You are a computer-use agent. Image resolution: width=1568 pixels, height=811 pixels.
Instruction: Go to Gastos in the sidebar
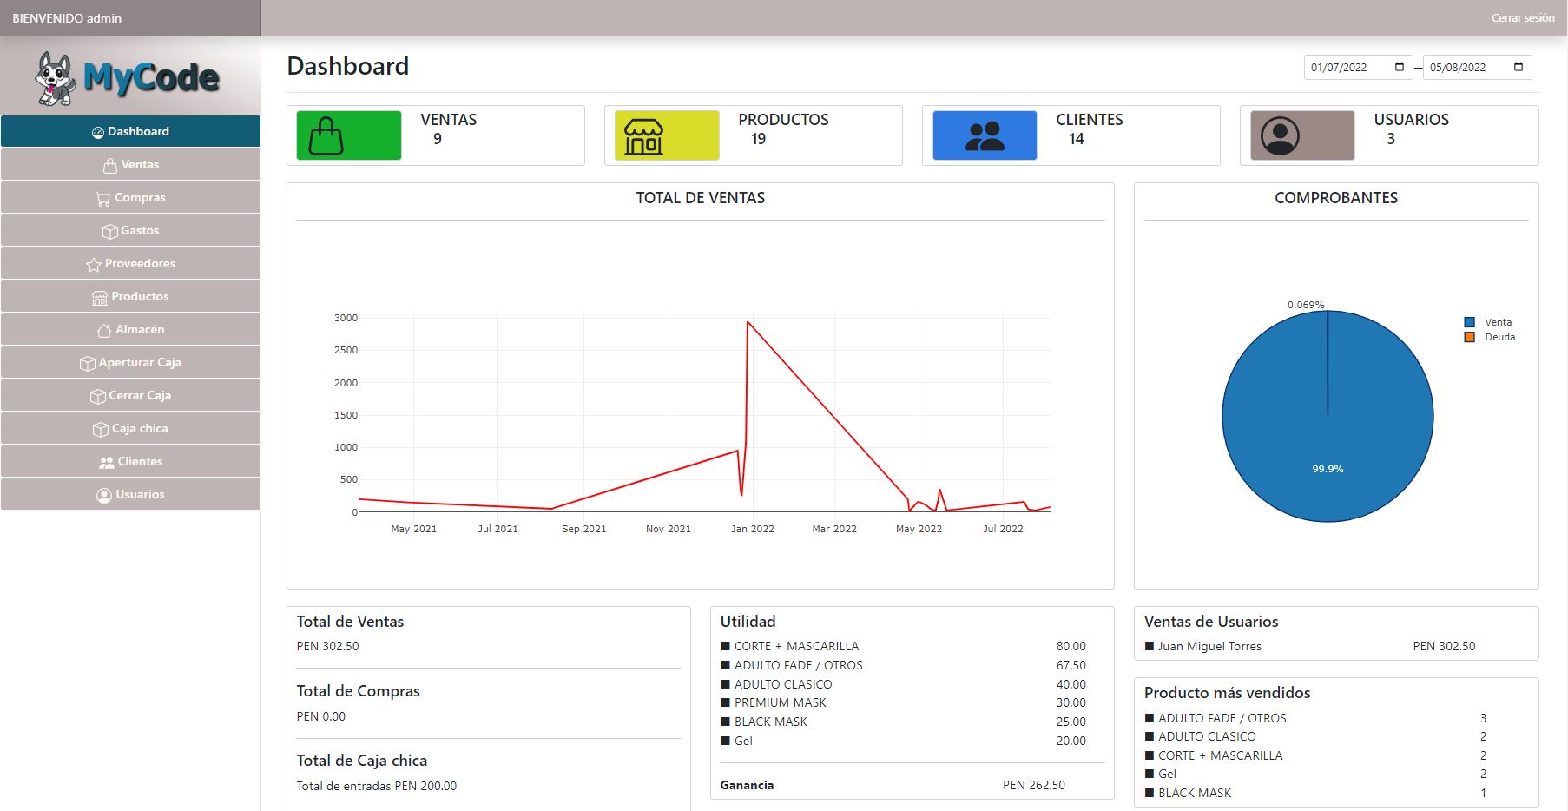(x=130, y=230)
